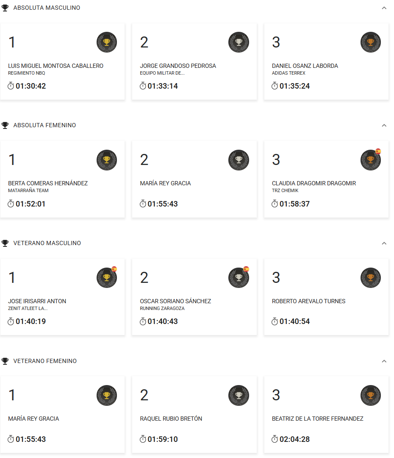Click bronze trophy badge for Claudia Dragomir
This screenshot has height=458, width=394.
click(371, 160)
